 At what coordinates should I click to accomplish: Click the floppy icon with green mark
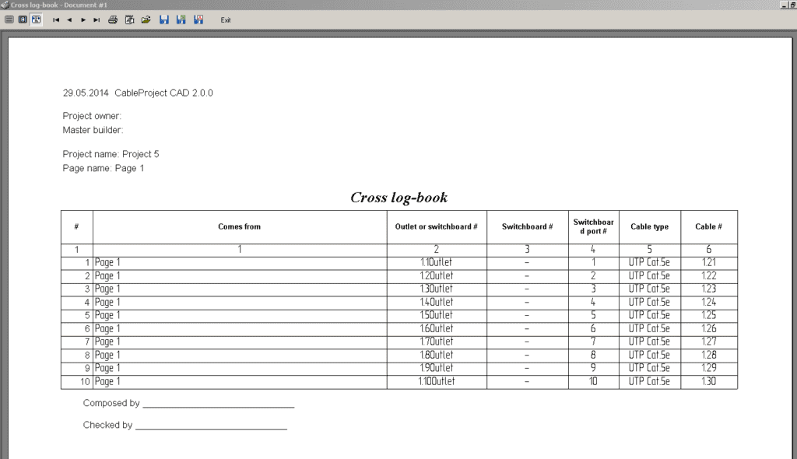point(181,19)
